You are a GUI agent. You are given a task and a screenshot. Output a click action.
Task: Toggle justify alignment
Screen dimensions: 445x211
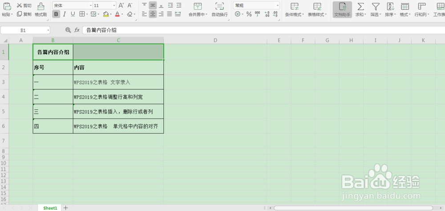170,14
